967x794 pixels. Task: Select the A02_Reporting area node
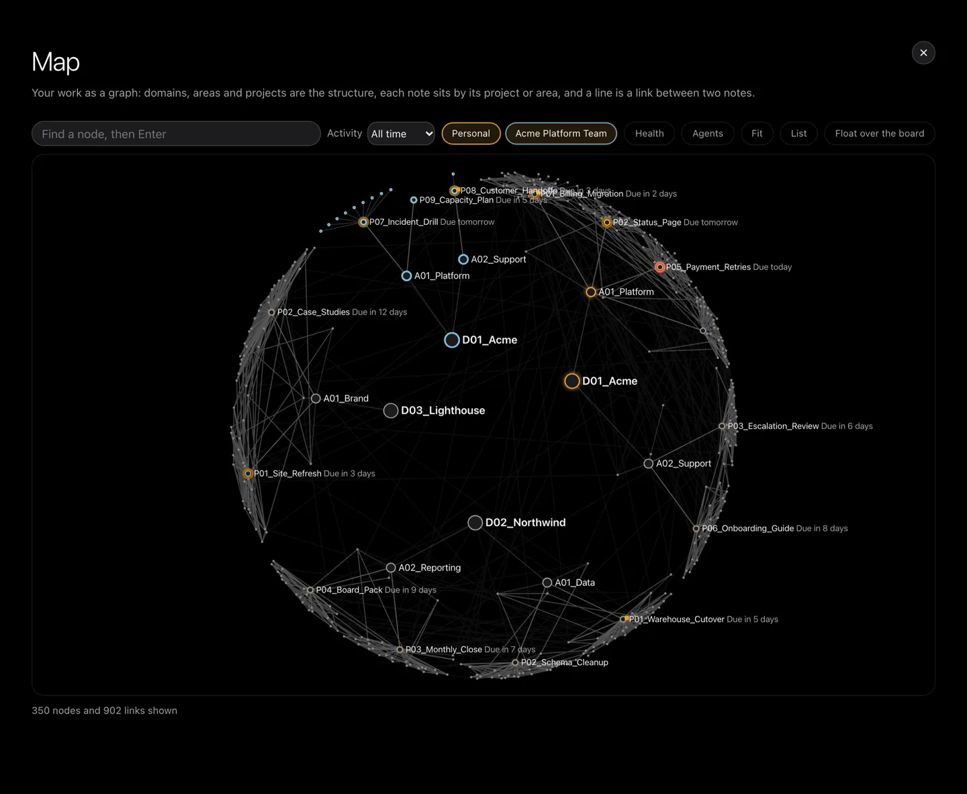click(x=391, y=568)
